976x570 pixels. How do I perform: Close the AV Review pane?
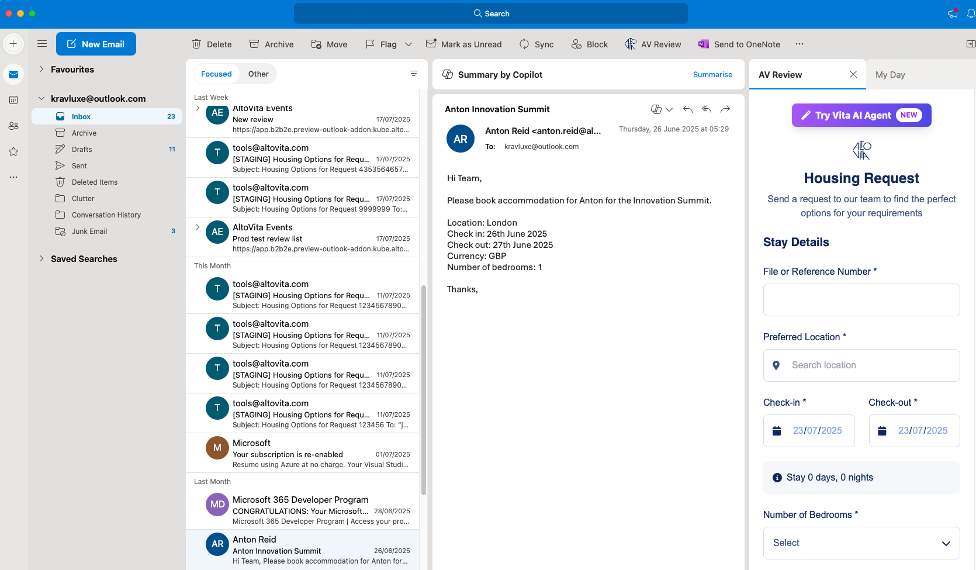point(853,74)
